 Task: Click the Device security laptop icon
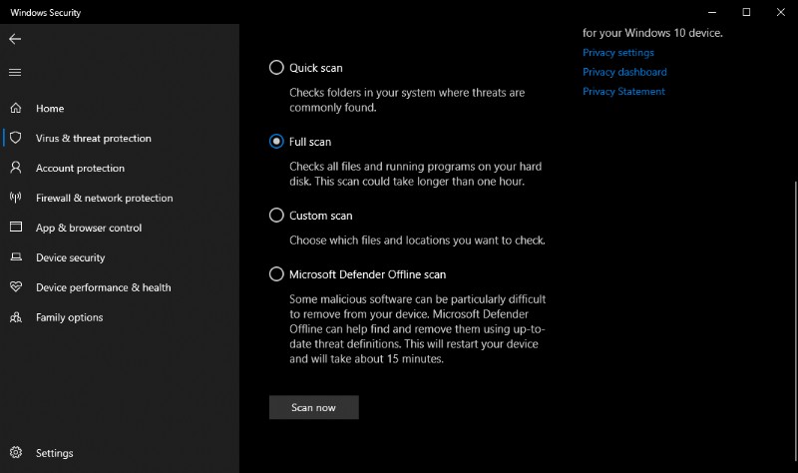click(x=15, y=257)
